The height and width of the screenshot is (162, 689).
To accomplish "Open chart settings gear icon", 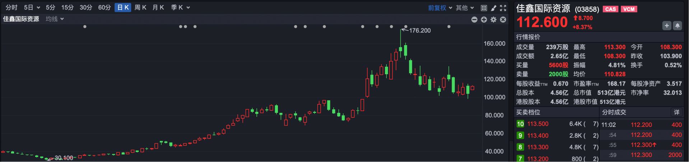I will (493, 20).
